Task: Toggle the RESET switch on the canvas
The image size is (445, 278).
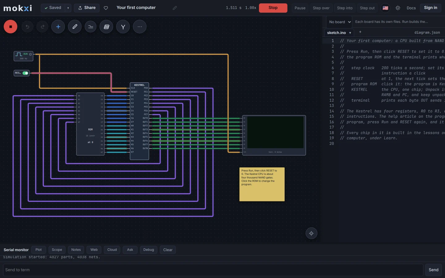Action: [x=25, y=73]
